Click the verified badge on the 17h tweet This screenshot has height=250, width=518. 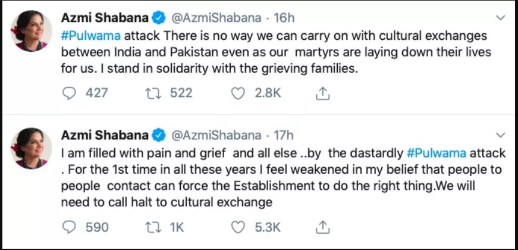(159, 135)
